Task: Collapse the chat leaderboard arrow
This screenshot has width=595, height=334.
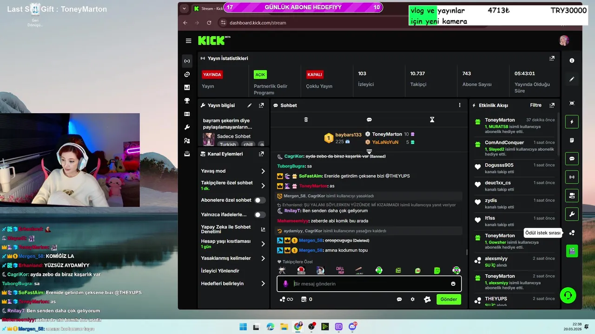Action: pos(370,152)
